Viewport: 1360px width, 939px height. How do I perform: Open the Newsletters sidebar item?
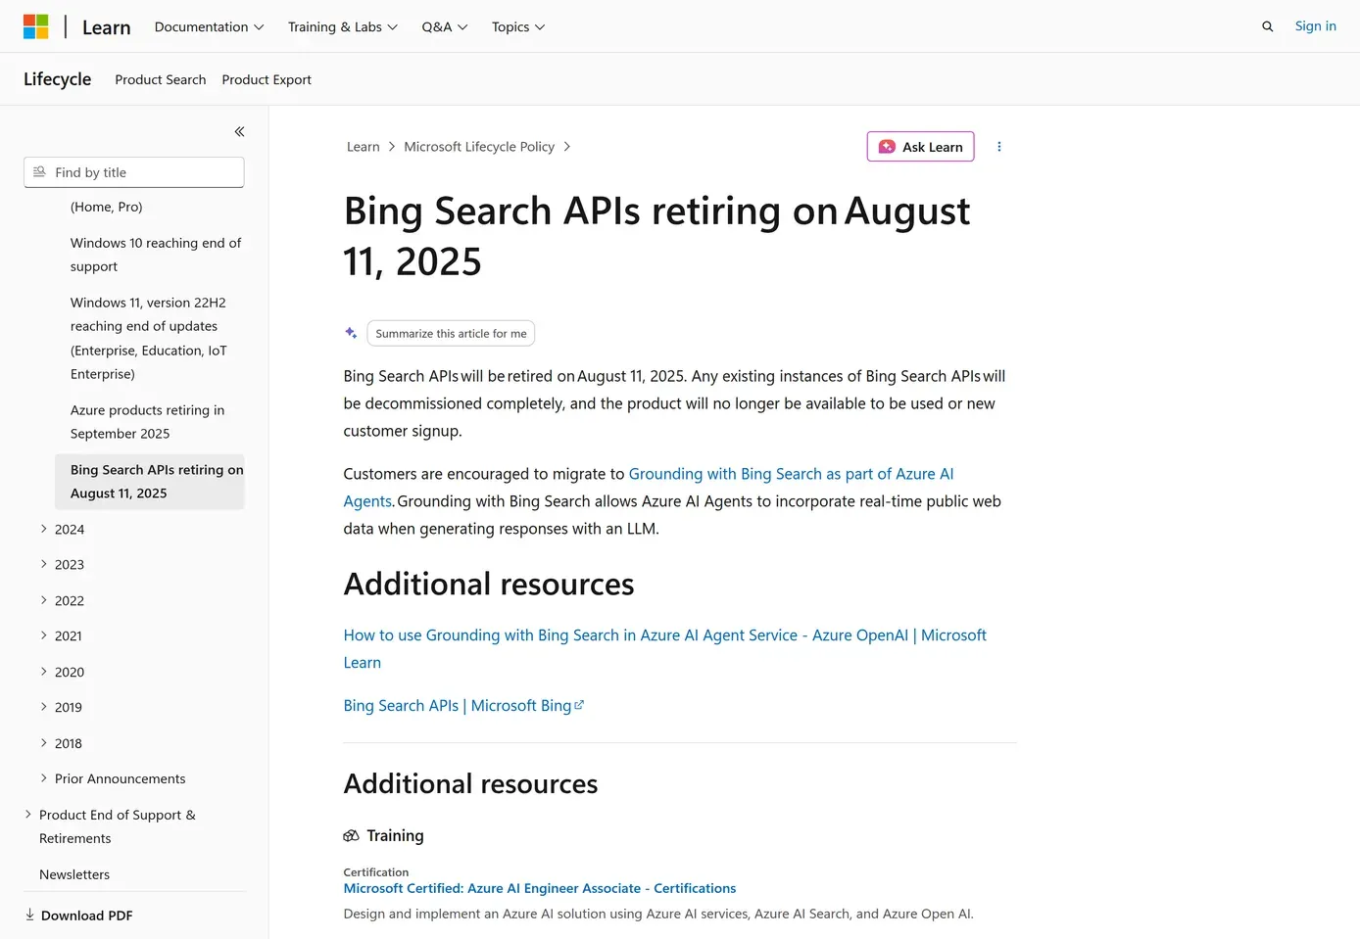coord(74,874)
